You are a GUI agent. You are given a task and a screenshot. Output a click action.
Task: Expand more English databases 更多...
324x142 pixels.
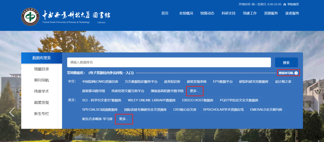click(x=124, y=119)
